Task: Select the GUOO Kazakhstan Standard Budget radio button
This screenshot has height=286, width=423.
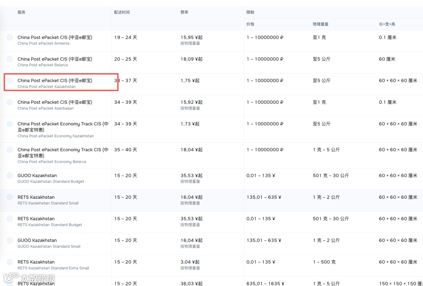Action: tap(10, 176)
